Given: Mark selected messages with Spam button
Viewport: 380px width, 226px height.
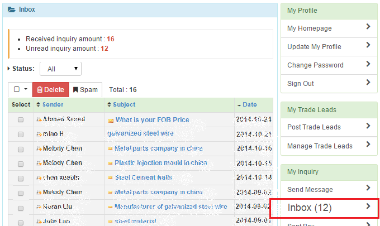Looking at the screenshot, I should (x=85, y=89).
